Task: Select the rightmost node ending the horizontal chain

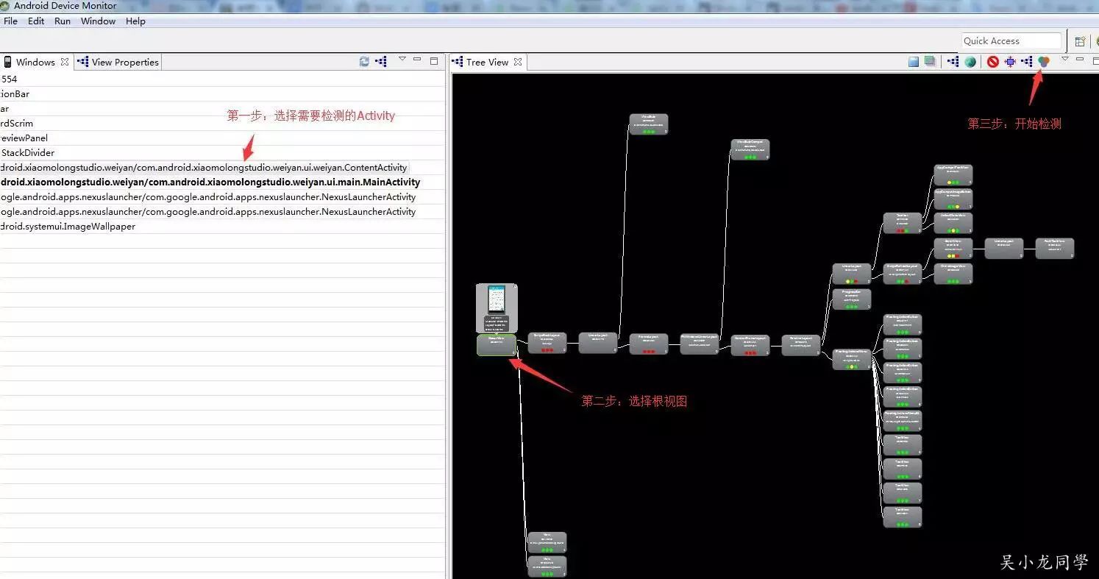Action: pyautogui.click(x=1055, y=248)
